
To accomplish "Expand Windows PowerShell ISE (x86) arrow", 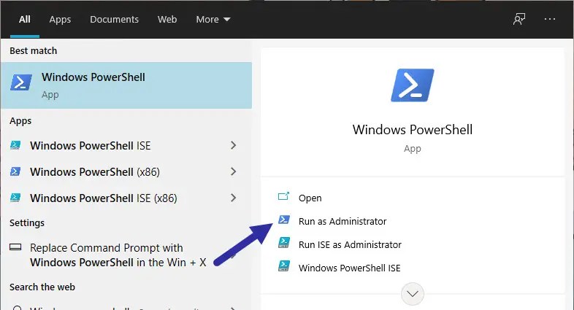I will (x=233, y=198).
